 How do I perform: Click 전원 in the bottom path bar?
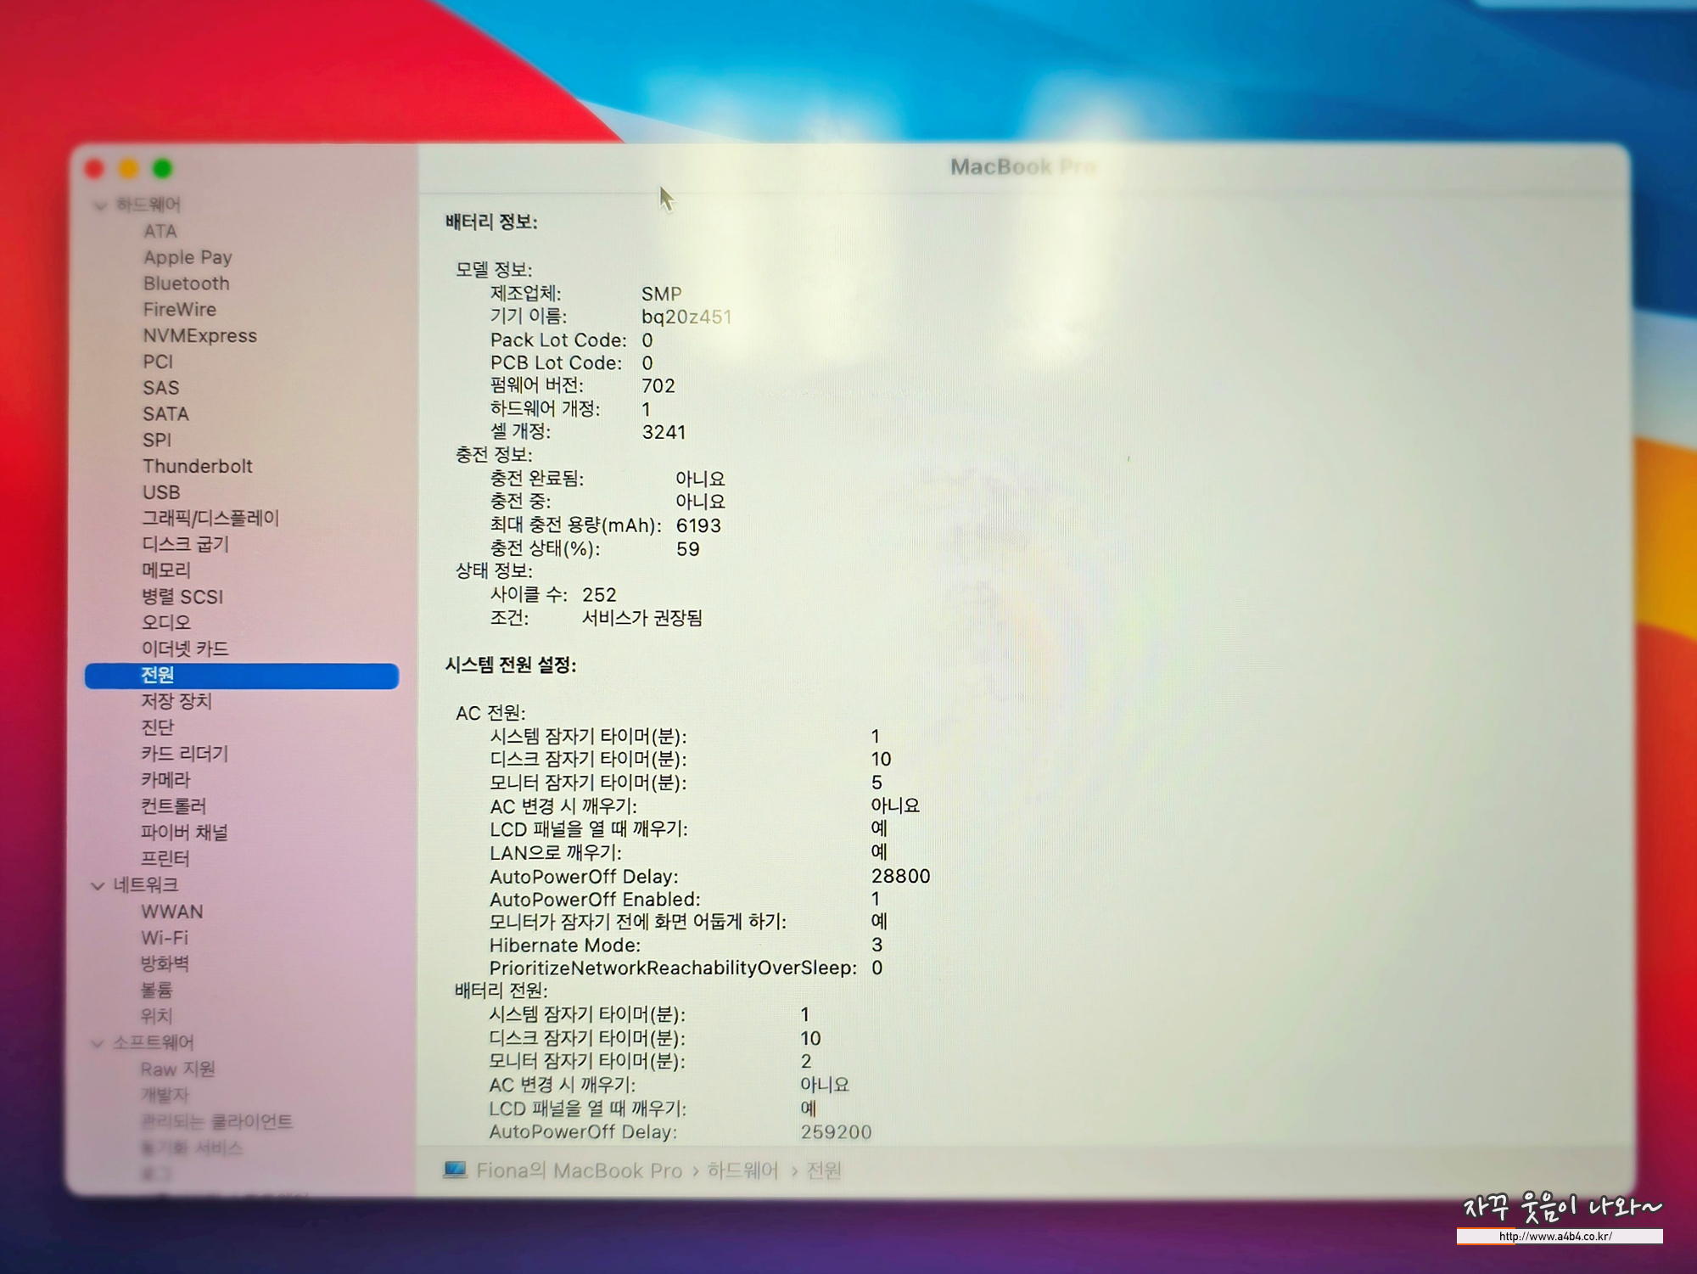tap(823, 1171)
